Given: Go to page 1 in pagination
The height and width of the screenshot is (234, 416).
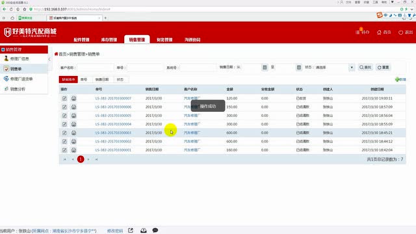Looking at the screenshot, I should coord(81,159).
